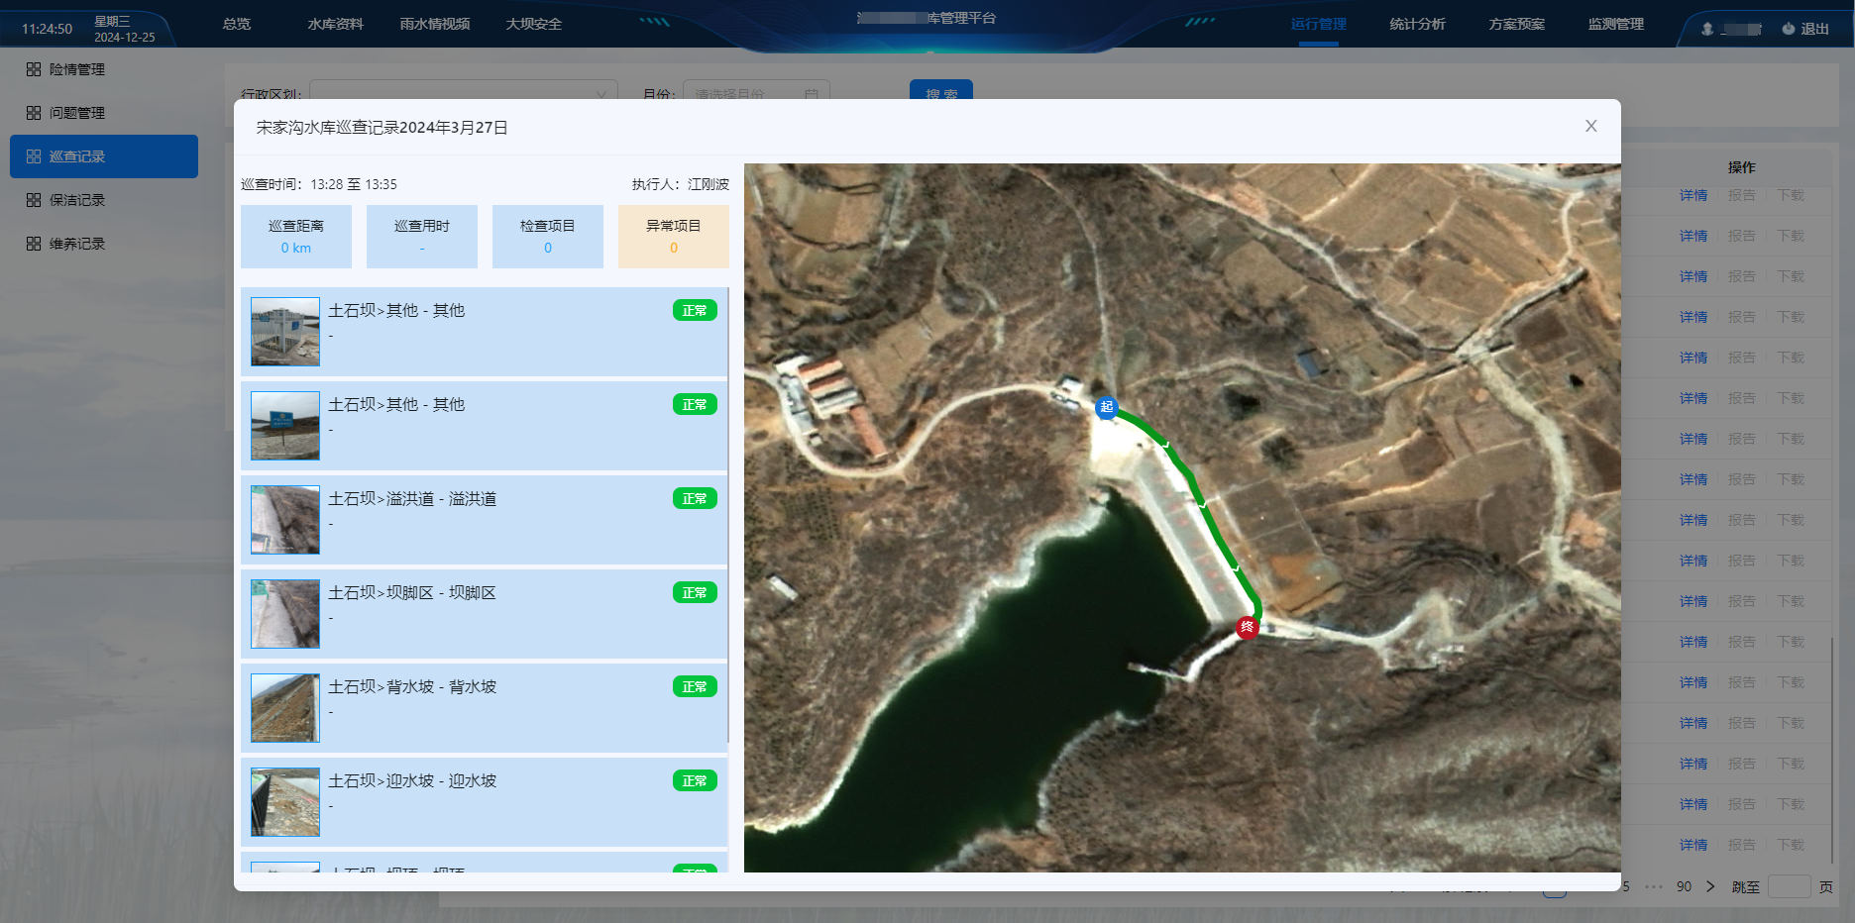Click the page jump input field

(1789, 886)
